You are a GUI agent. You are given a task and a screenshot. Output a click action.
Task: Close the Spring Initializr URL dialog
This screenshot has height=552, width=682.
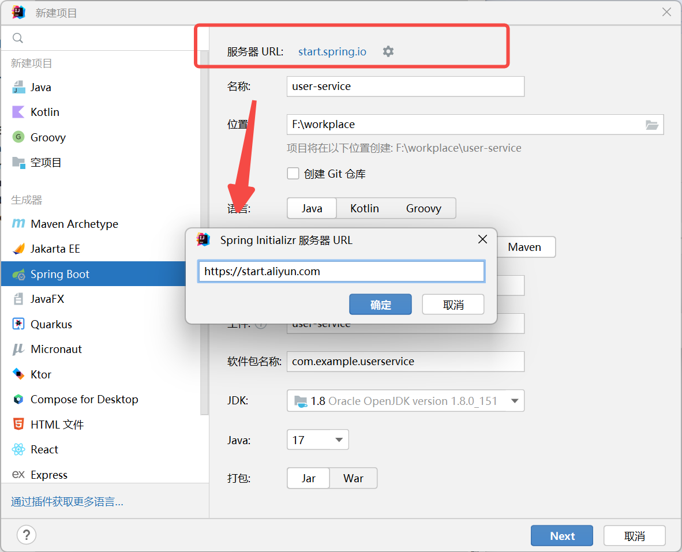click(482, 239)
